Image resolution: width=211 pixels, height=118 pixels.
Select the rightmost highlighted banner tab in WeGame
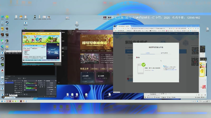pyautogui.click(x=109, y=51)
